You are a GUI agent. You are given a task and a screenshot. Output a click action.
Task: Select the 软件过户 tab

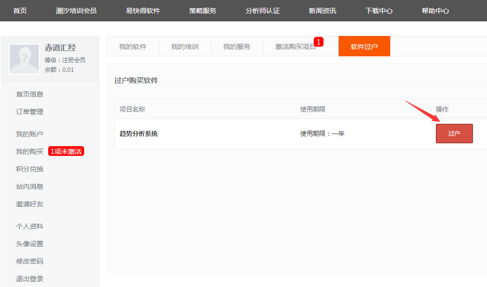pos(364,47)
